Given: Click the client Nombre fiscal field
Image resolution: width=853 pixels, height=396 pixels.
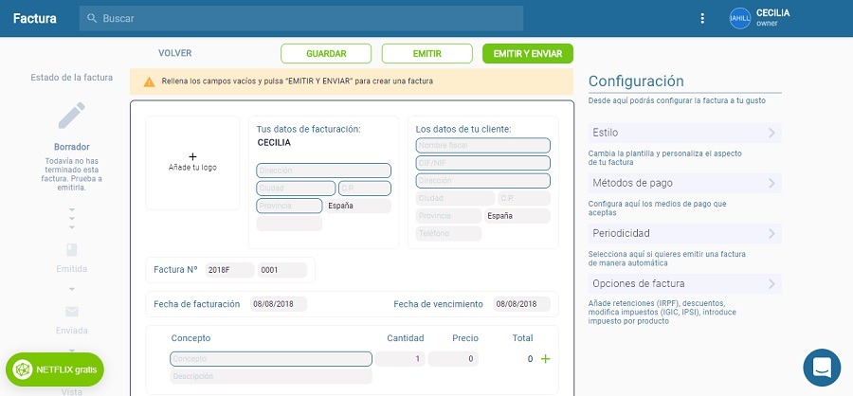Looking at the screenshot, I should click(x=482, y=146).
